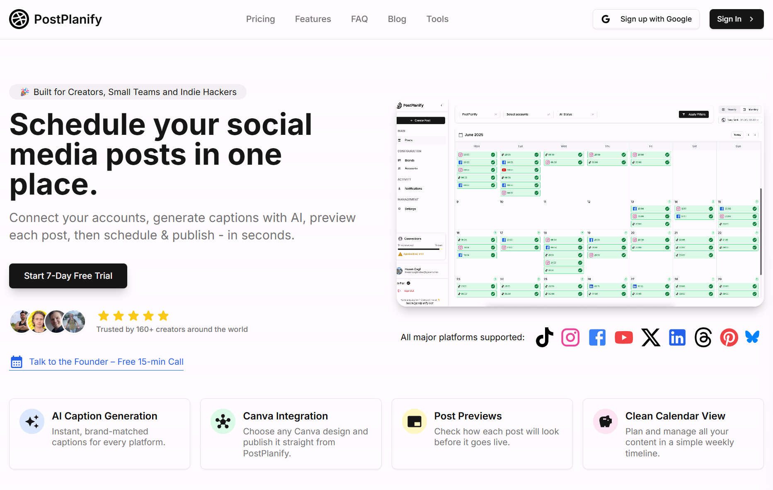Click the Facebook platform icon
The height and width of the screenshot is (490, 773).
tap(597, 337)
